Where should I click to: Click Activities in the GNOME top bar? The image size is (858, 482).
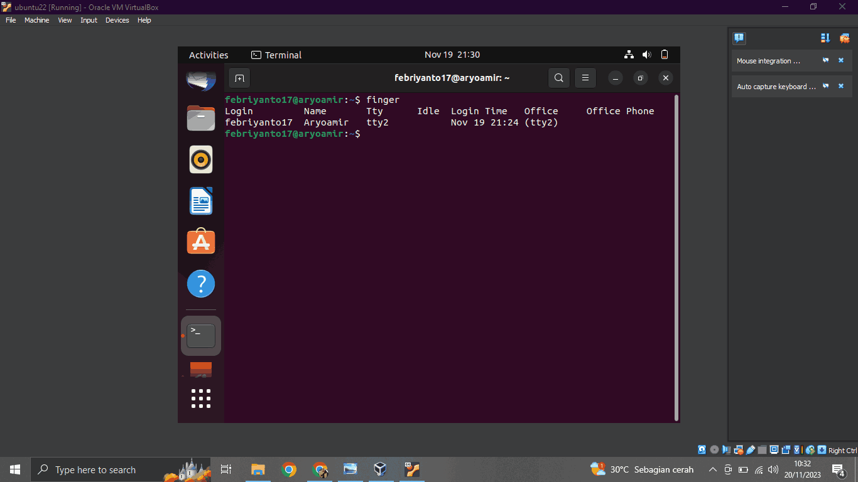tap(209, 55)
